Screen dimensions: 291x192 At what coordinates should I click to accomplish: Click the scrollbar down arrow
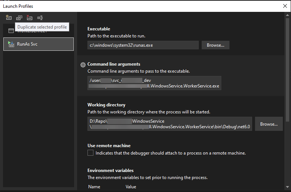[287, 187]
